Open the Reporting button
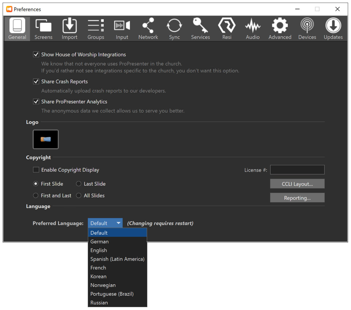 [x=297, y=198]
